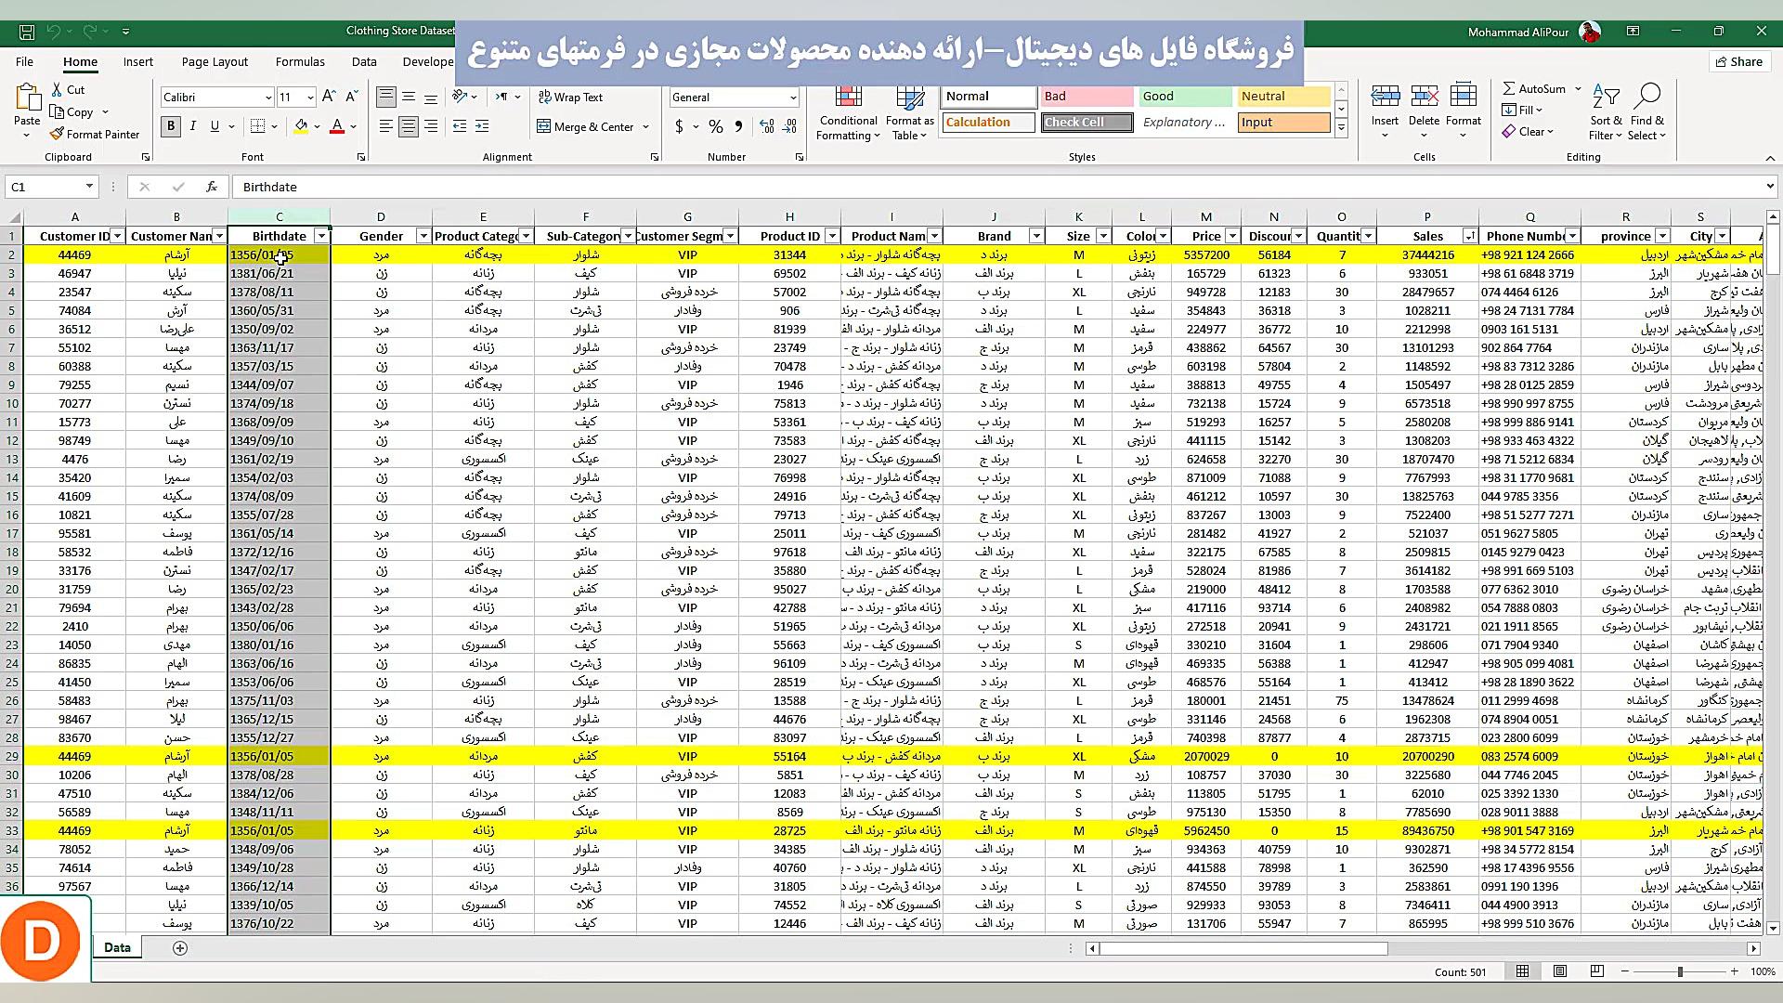This screenshot has height=1003, width=1783.
Task: Click the Align Left icon
Action: (385, 126)
